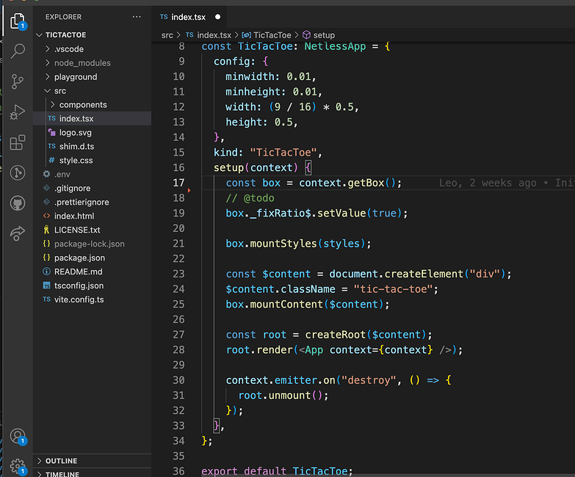
Task: Open the Accounts icon in activity bar
Action: coord(18,436)
